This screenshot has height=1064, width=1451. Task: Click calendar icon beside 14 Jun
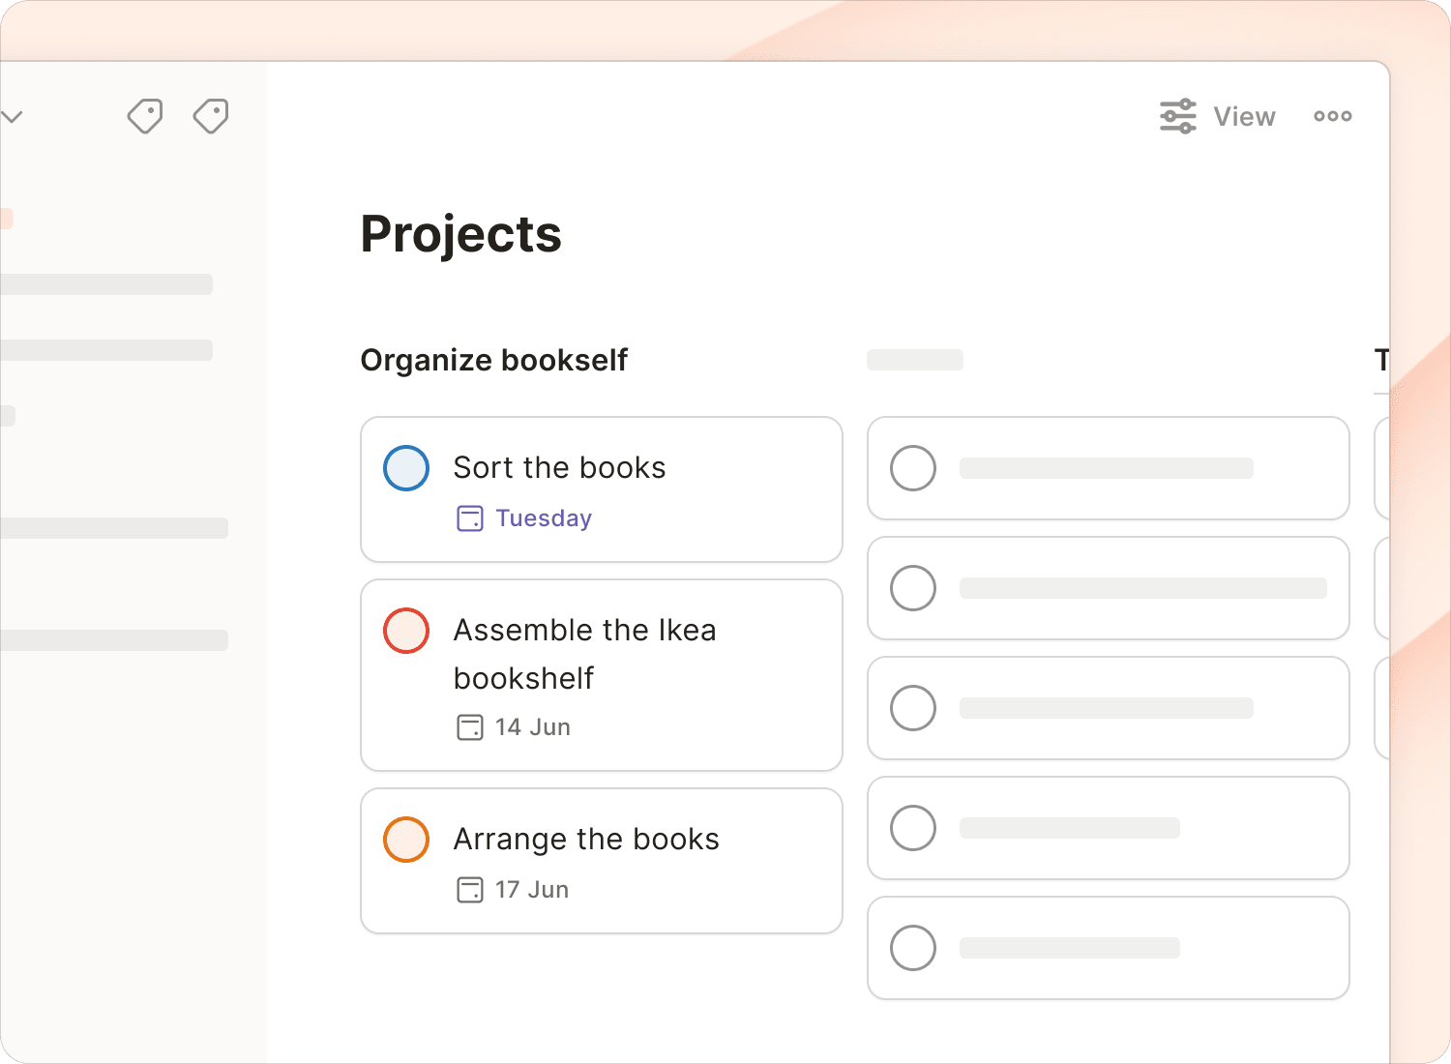click(x=469, y=727)
